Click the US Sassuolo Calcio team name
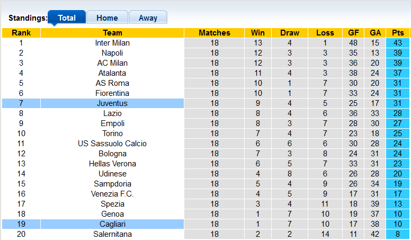411x240 pixels. pyautogui.click(x=112, y=144)
